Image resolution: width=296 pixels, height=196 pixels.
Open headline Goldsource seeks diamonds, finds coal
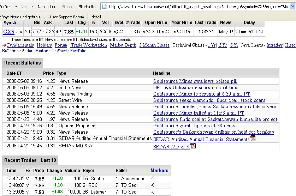pyautogui.click(x=209, y=100)
